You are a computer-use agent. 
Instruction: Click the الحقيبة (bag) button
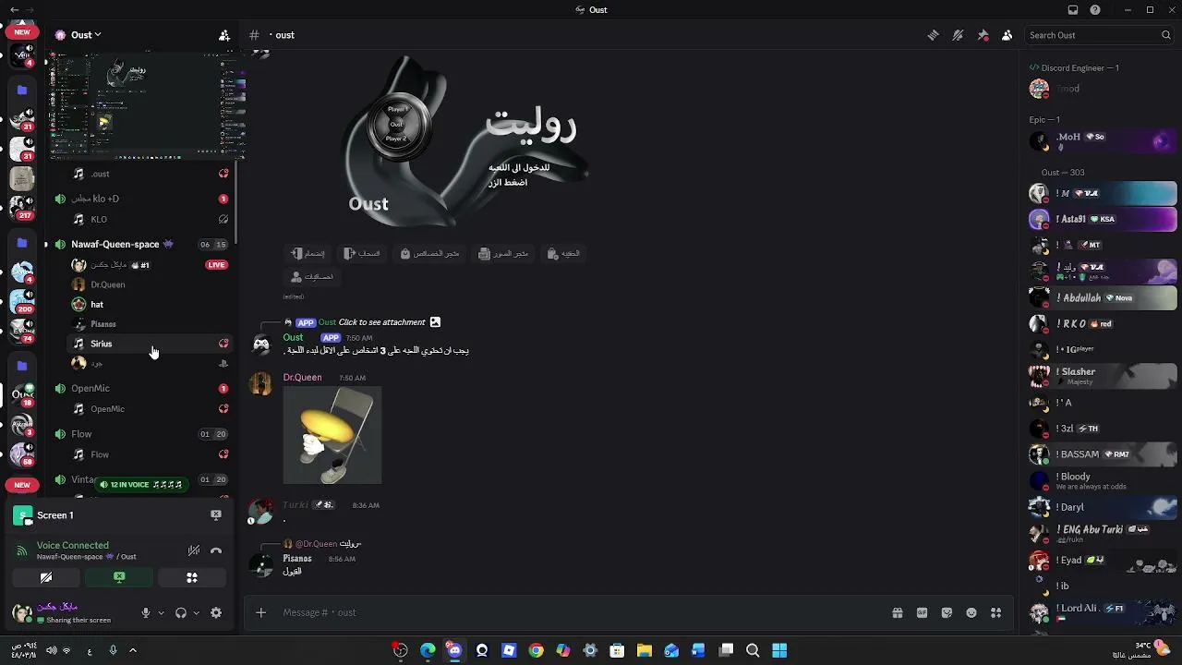point(563,253)
